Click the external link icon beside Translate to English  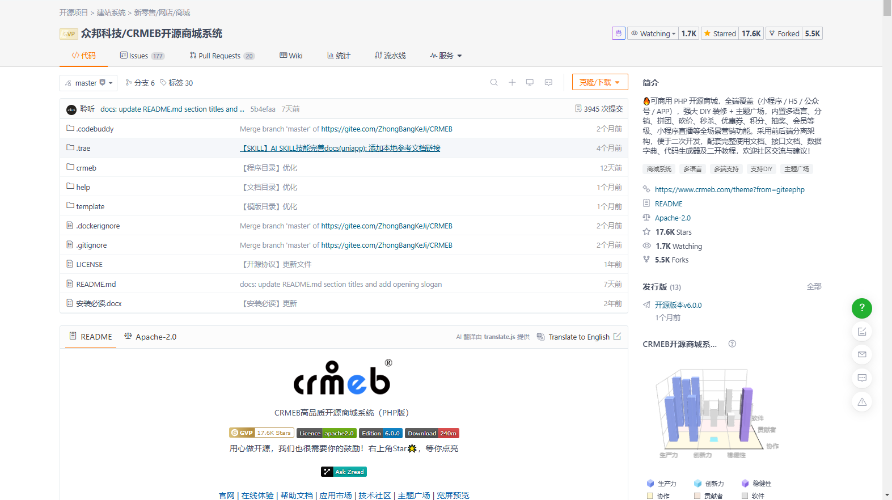tap(617, 337)
